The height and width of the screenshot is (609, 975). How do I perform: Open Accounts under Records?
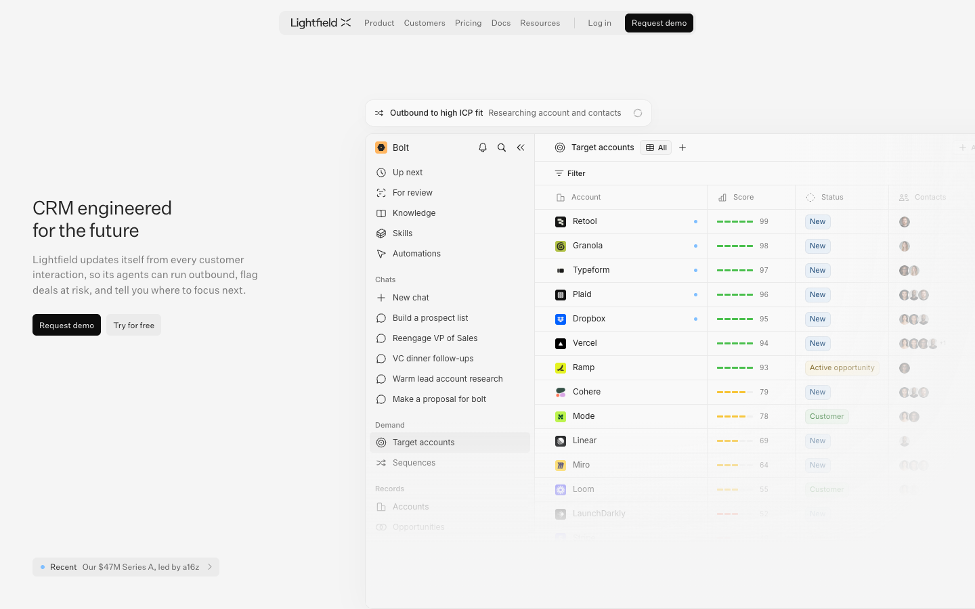[450, 507]
